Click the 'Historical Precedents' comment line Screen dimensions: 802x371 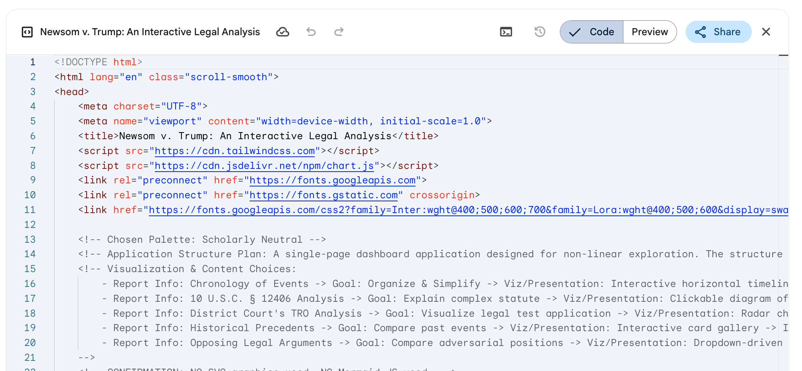[445, 328]
